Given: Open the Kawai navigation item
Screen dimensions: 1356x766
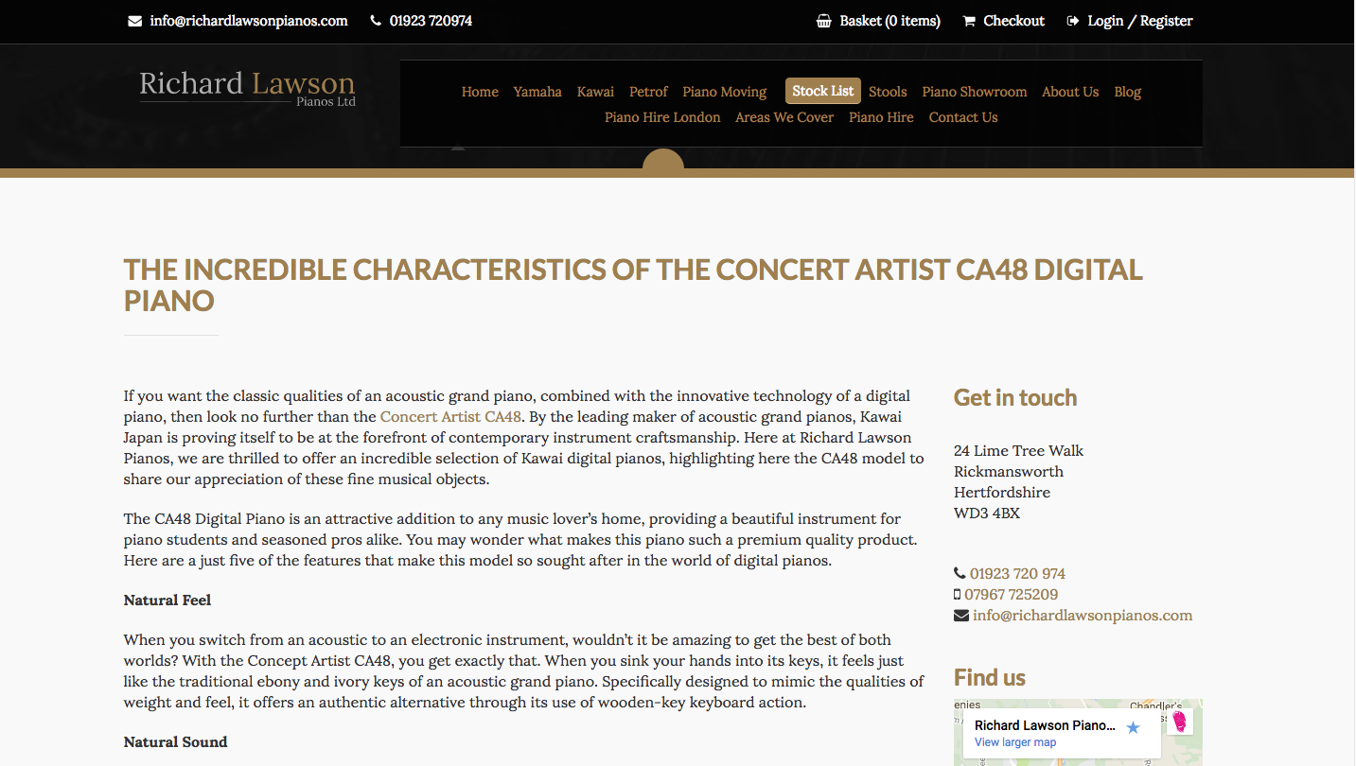Looking at the screenshot, I should (595, 92).
